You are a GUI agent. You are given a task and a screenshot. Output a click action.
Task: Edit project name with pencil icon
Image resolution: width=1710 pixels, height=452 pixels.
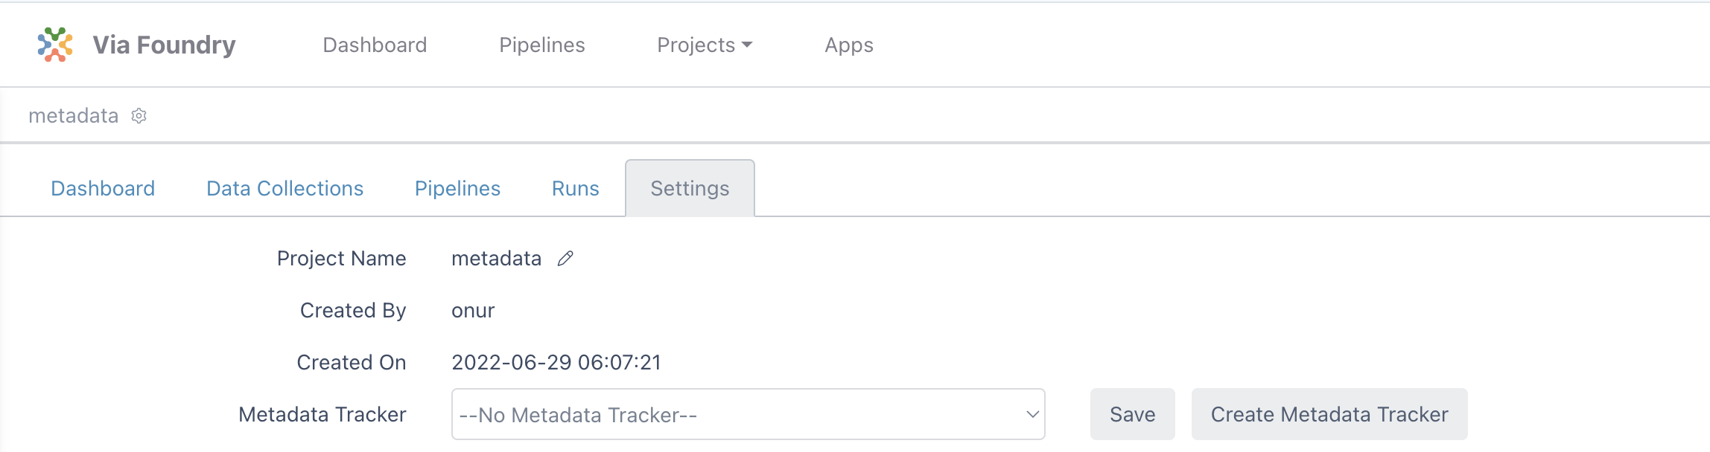[565, 259]
